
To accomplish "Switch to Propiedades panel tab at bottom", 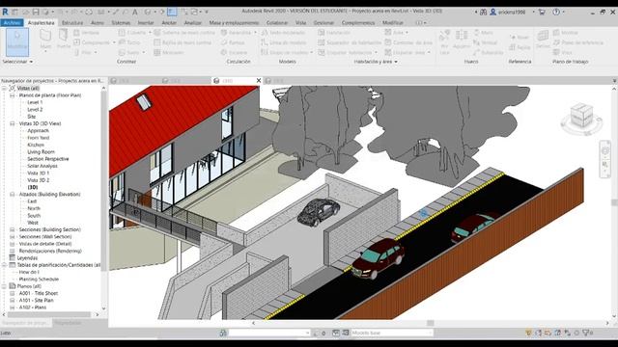I will click(68, 323).
